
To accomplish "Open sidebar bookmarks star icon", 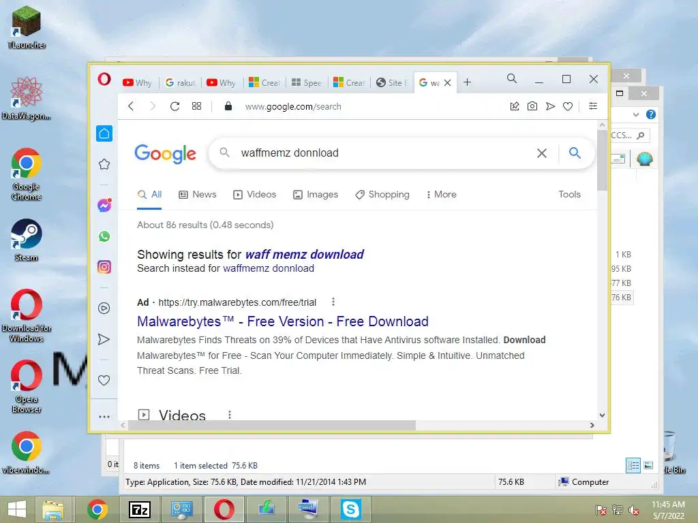I will (104, 164).
